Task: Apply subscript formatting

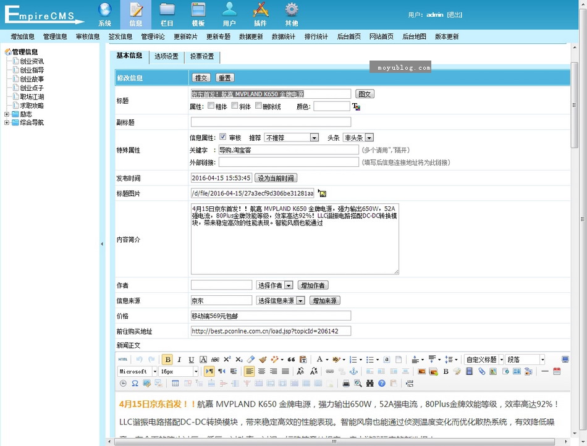Action: tap(239, 360)
